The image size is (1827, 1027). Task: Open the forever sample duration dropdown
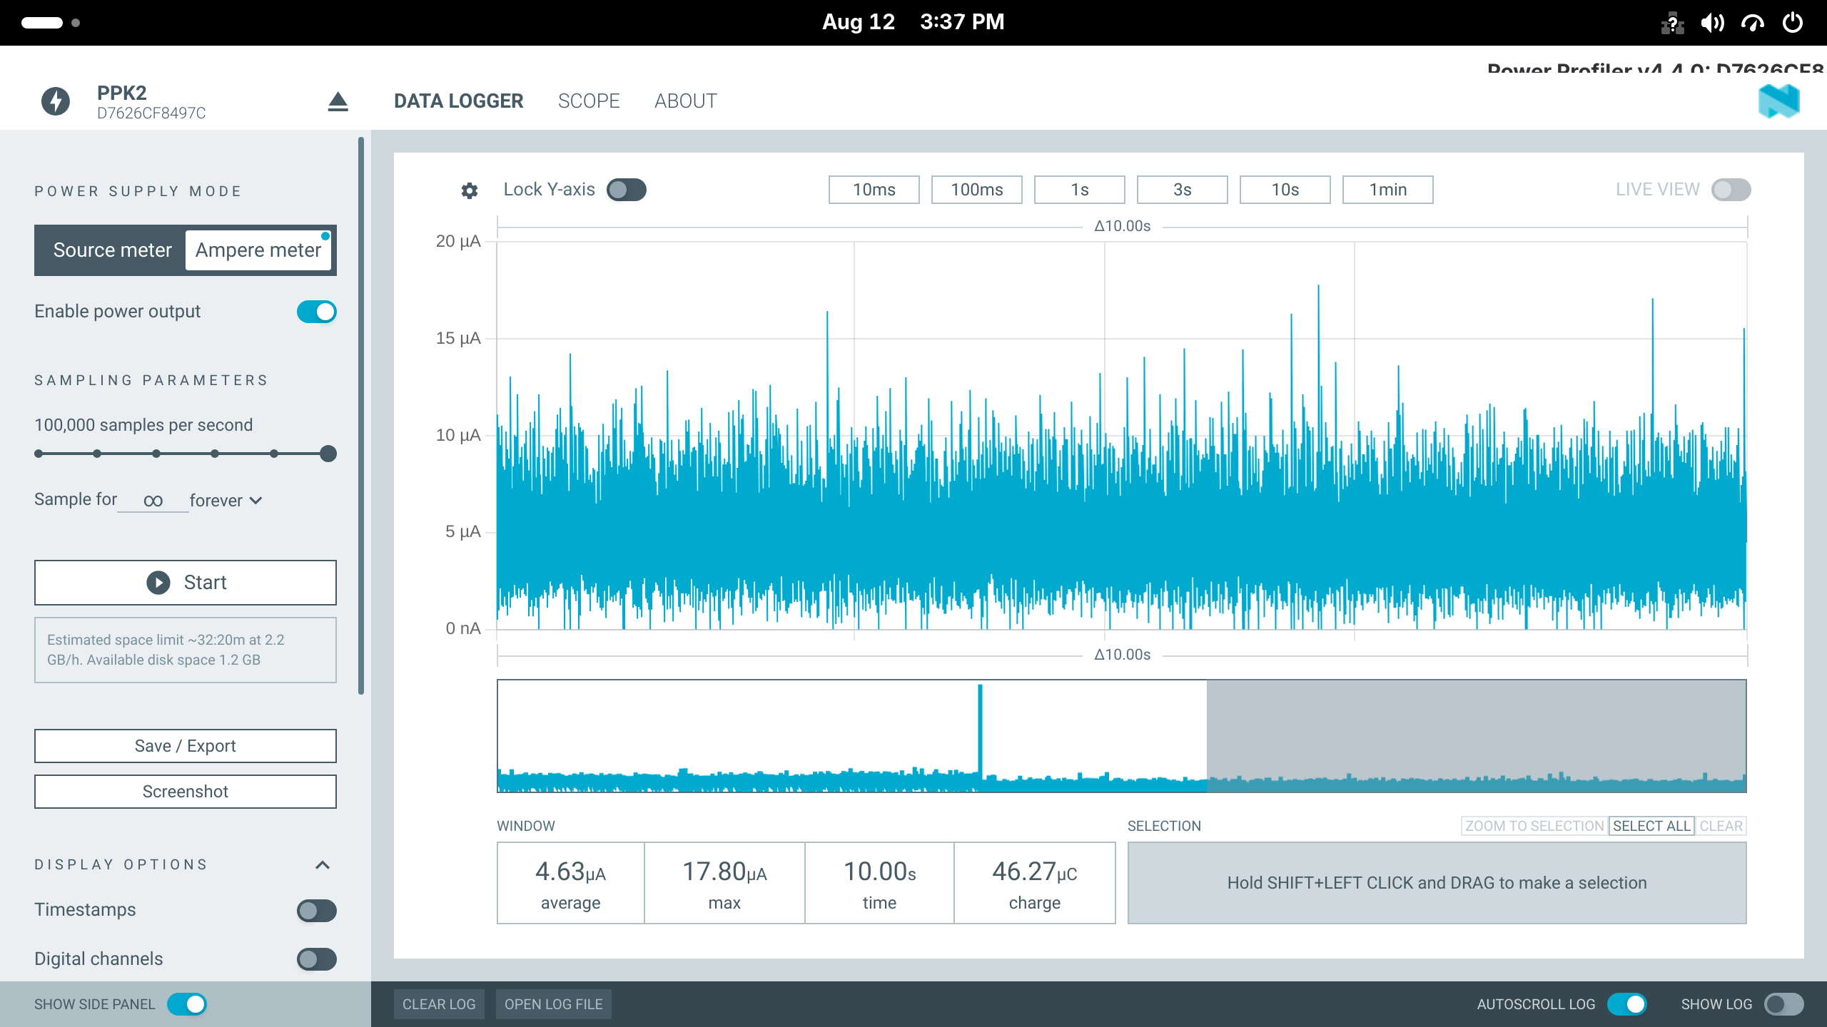[x=226, y=501]
